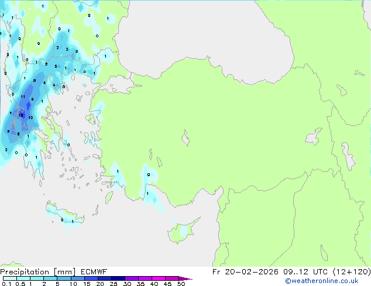The image size is (371, 286).
Task: Click the legend scale label '0.5'
Action: click(20, 284)
